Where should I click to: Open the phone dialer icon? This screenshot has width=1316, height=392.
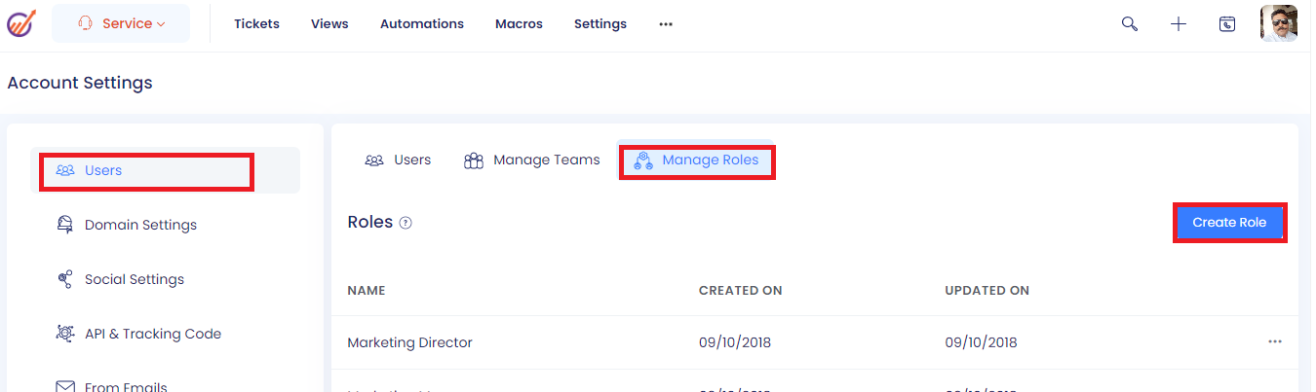click(1227, 24)
